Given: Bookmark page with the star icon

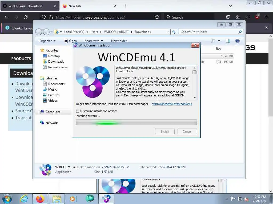Looking at the screenshot, I should 157,17.
